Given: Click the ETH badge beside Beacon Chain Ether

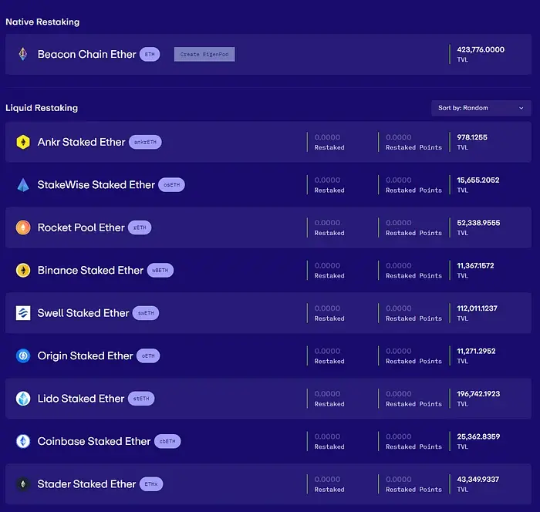Looking at the screenshot, I should 150,55.
